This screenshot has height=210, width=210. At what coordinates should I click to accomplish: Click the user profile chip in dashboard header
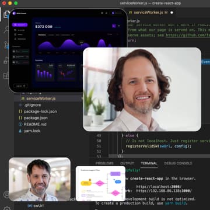(x=117, y=13)
